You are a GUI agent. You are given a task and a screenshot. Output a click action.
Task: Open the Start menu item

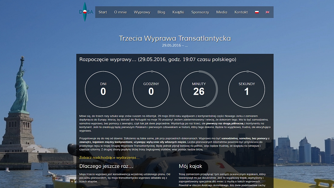tap(103, 12)
